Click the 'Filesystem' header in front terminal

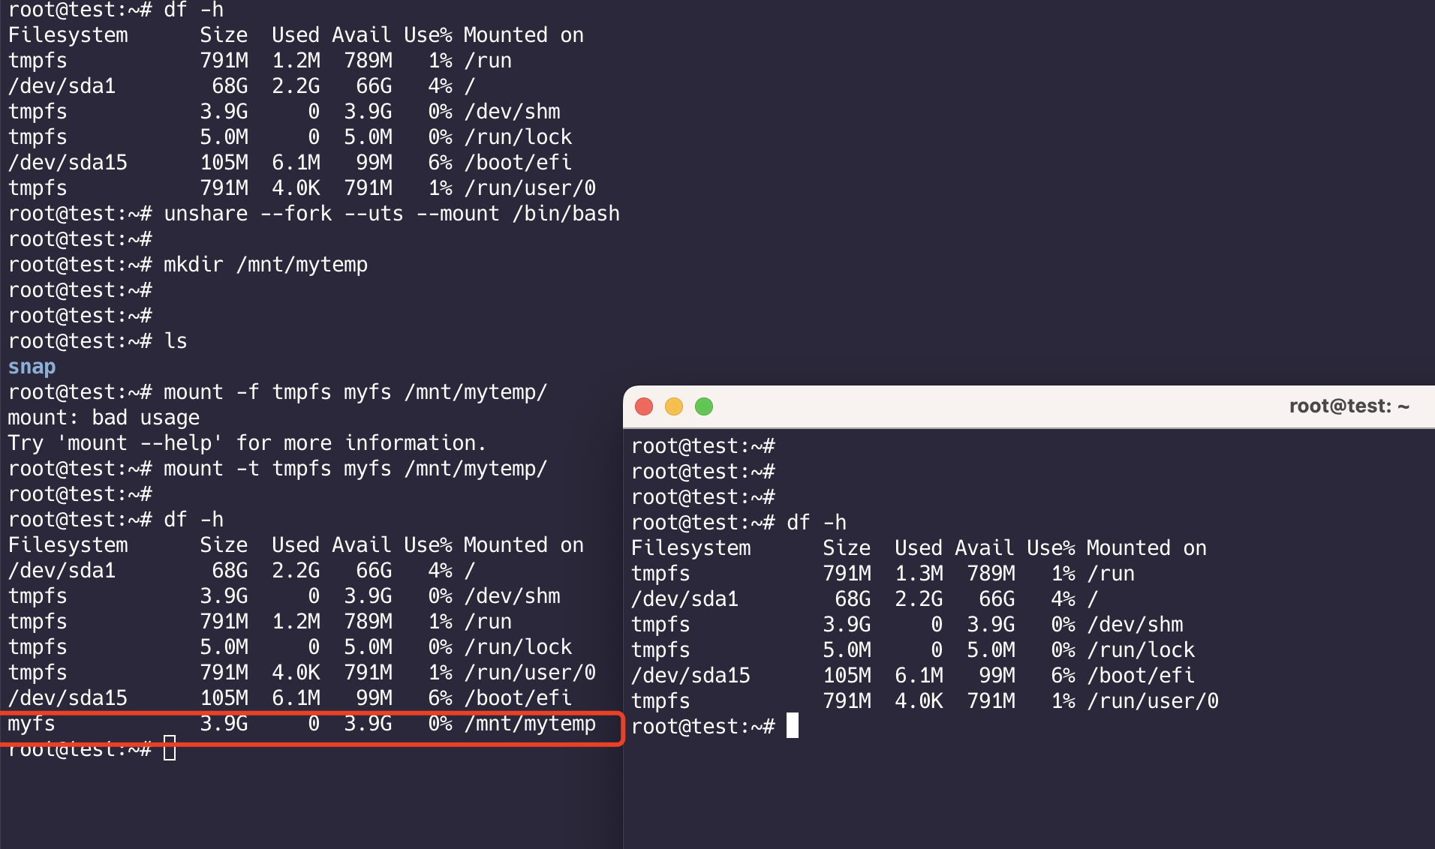690,548
